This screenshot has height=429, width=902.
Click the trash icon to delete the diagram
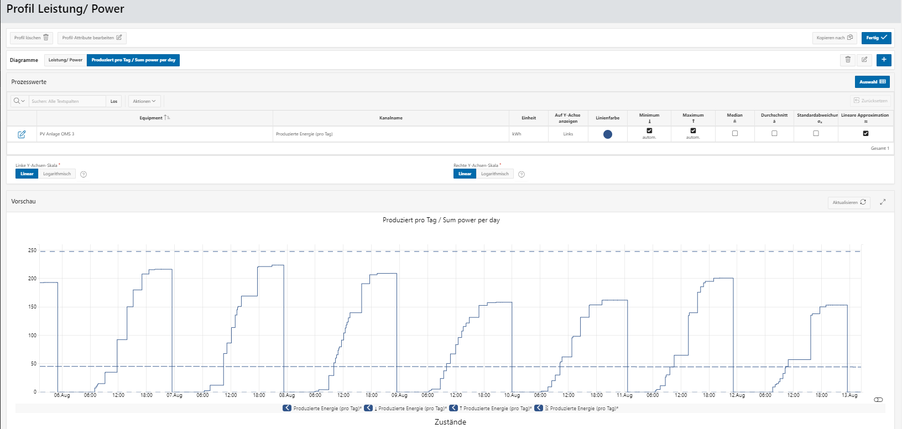848,60
